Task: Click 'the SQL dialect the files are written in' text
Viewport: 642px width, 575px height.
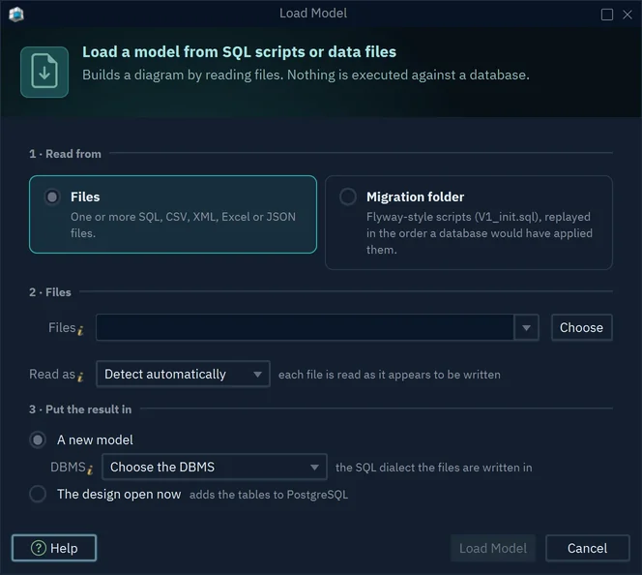Action: click(x=434, y=468)
